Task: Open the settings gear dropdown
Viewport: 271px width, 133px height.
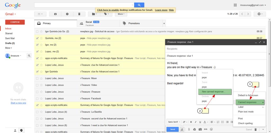Action: pyautogui.click(x=260, y=14)
